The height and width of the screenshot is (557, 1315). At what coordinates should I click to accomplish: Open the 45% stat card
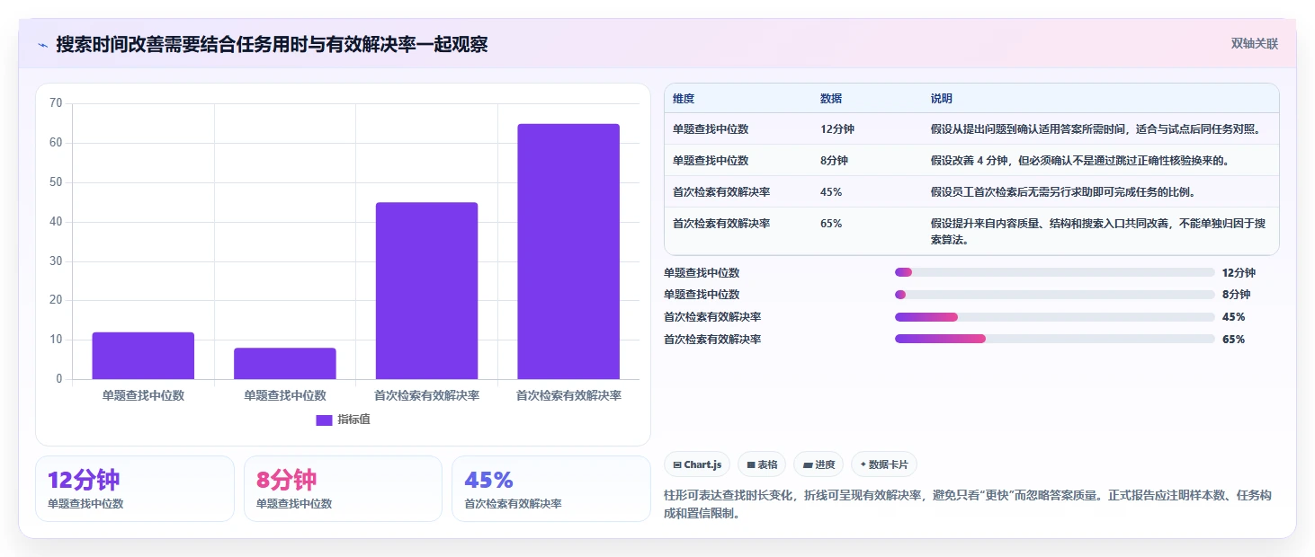coord(551,489)
